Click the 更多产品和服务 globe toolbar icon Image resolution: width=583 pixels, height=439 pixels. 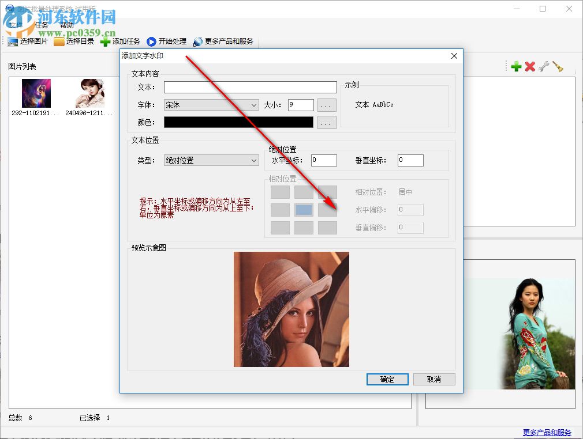pos(198,41)
